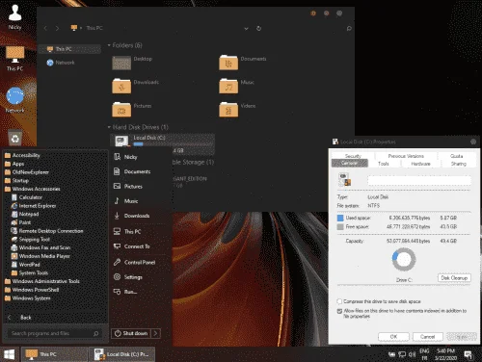Open the Recycle Bin on desktop
This screenshot has height=362, width=482.
pos(15,138)
